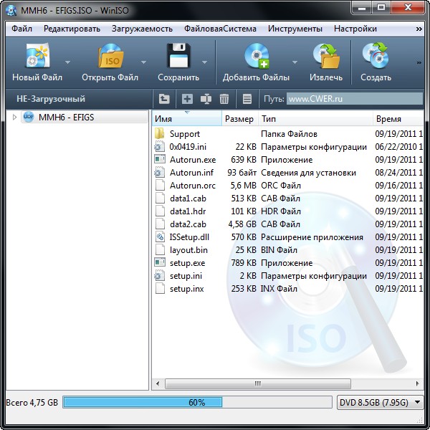The height and width of the screenshot is (430, 430).
Task: Click the rename icon in small toolbar
Action: tap(206, 99)
